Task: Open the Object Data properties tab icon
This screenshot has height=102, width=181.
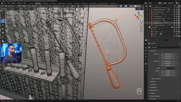Action: pos(146,73)
